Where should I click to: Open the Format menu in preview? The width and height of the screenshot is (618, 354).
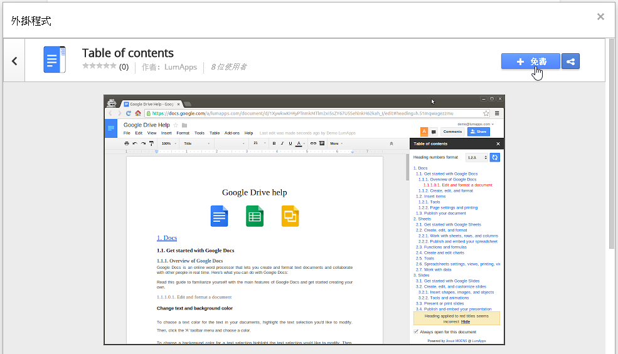click(183, 133)
